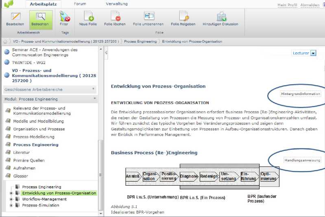
Task: Open the Filter tags icon
Action: 64,16
